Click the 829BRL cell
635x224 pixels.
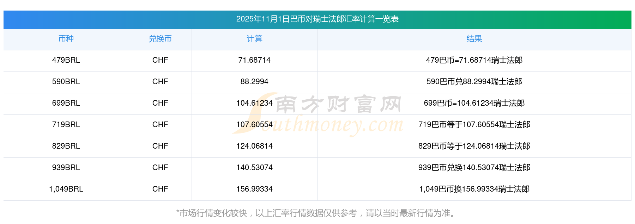(x=66, y=146)
